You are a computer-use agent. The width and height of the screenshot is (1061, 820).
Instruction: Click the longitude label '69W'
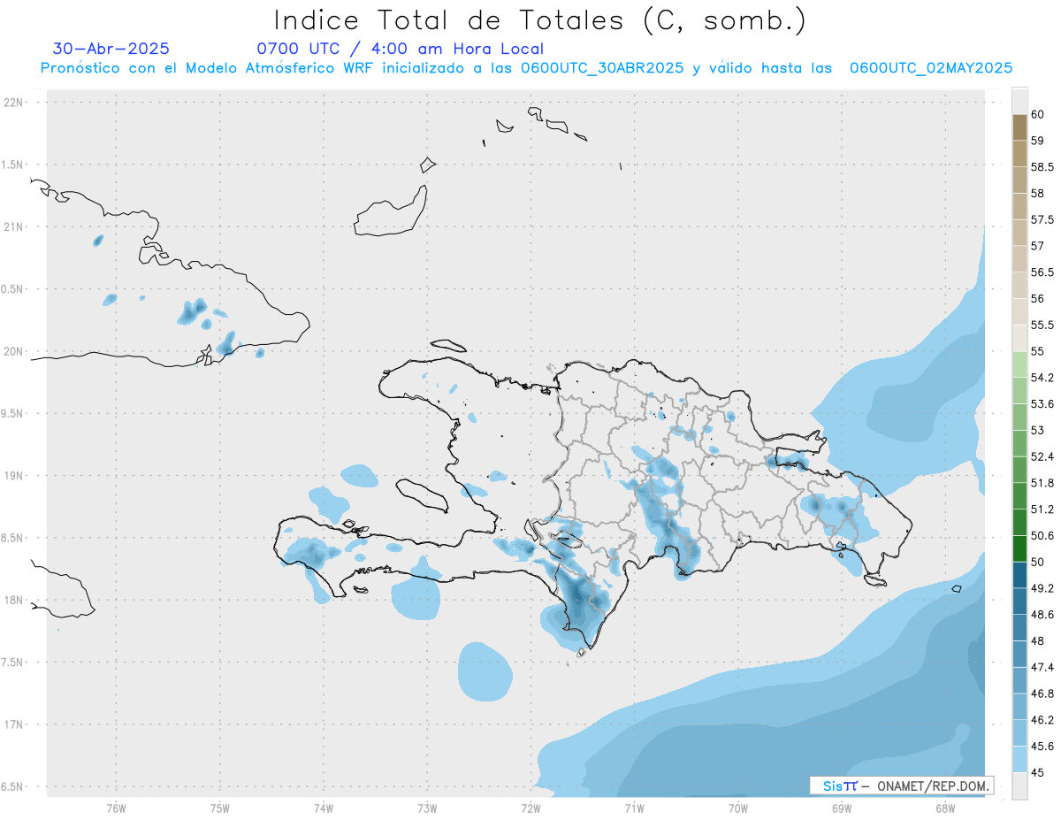tap(842, 809)
